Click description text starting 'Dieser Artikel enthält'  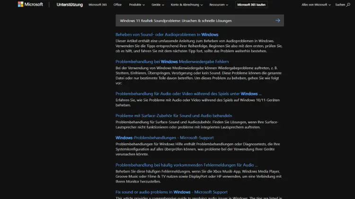[199, 46]
